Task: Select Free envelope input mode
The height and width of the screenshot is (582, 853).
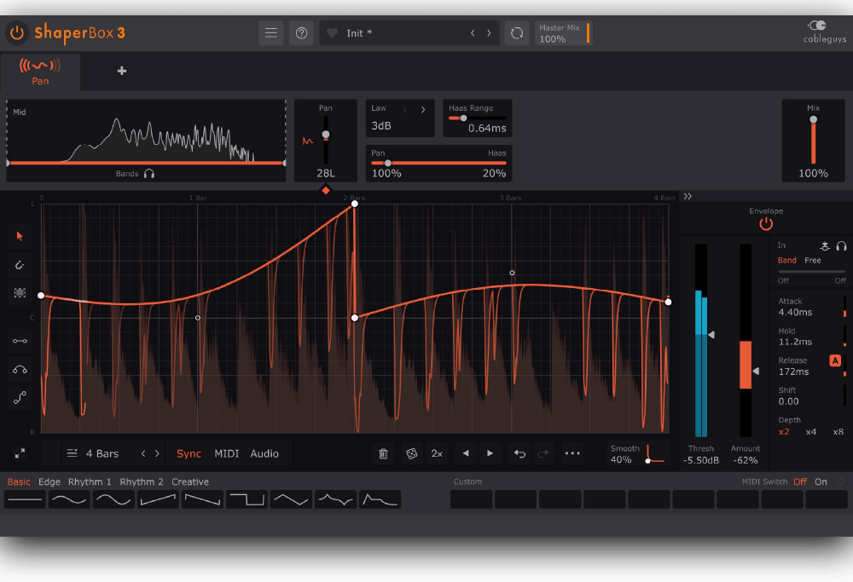Action: 813,260
